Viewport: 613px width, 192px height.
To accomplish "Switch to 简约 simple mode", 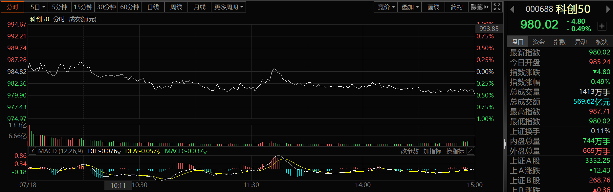I will (456, 7).
